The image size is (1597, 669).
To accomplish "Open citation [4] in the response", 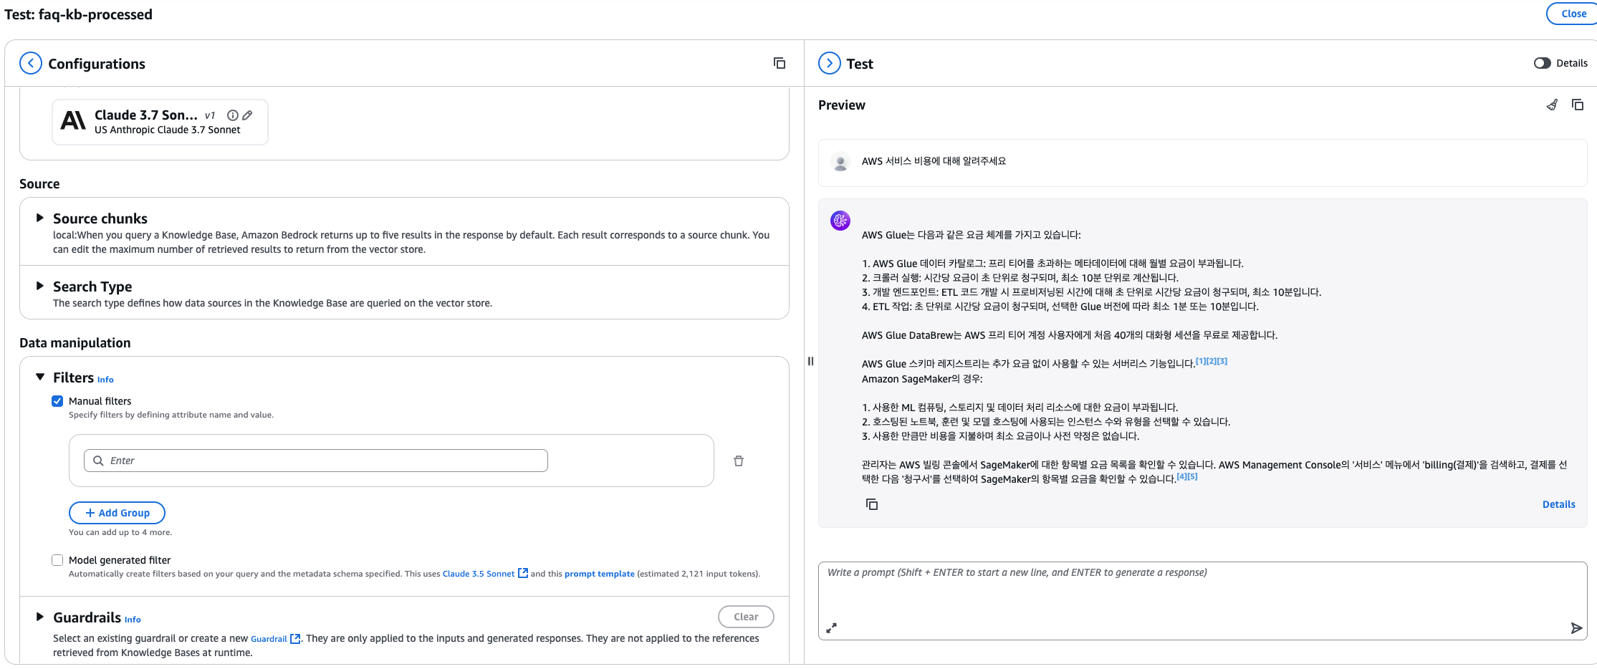I will (x=1182, y=476).
